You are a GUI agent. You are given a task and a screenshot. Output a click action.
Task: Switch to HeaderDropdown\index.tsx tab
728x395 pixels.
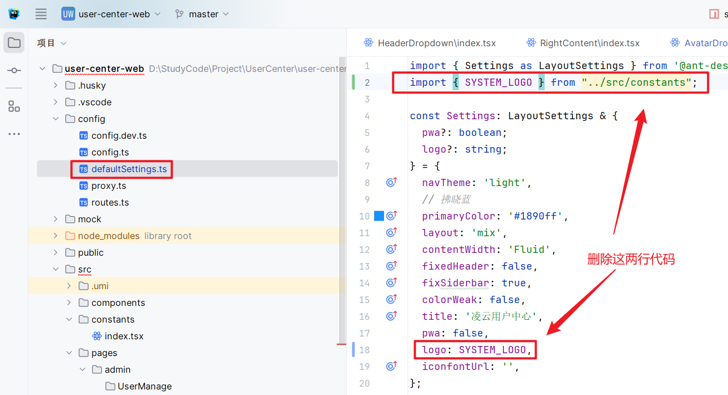[430, 43]
